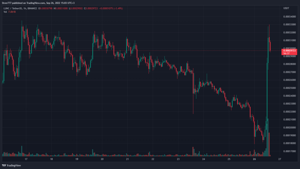The height and width of the screenshot is (169, 300).
Task: Select the high price value 0.00031000
Action: [61, 8]
